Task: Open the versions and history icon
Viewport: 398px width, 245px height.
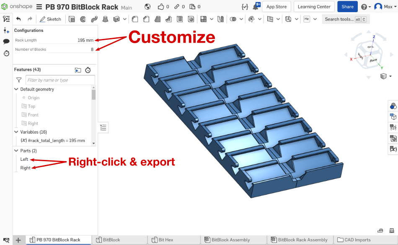Action: tap(6, 53)
